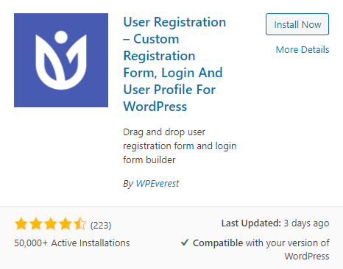Click the '50,000+ Active Installations' text
Viewport: 343px width, 269px height.
pyautogui.click(x=72, y=243)
